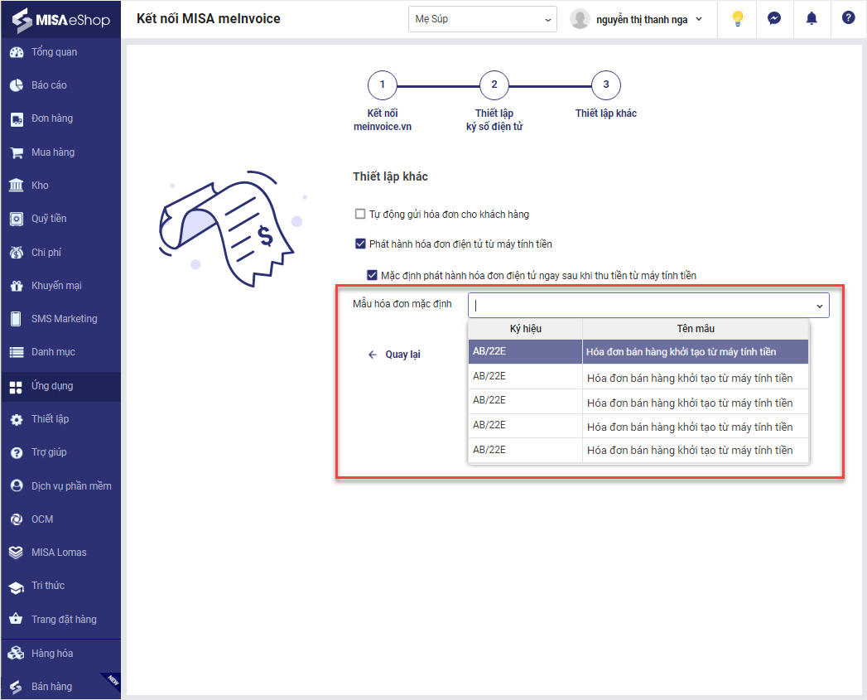This screenshot has width=867, height=700.
Task: Click the MISA Lomas layers icon
Action: 17,553
